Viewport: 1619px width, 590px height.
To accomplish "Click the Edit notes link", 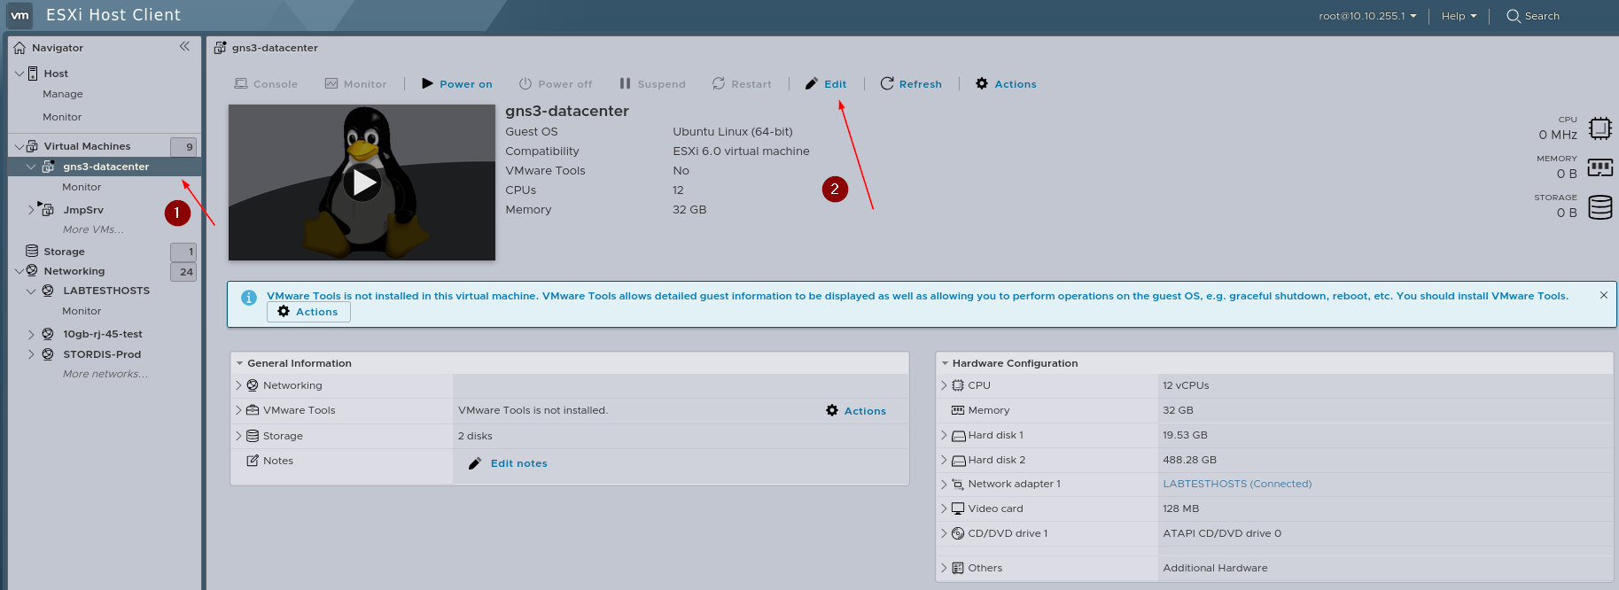I will click(519, 463).
